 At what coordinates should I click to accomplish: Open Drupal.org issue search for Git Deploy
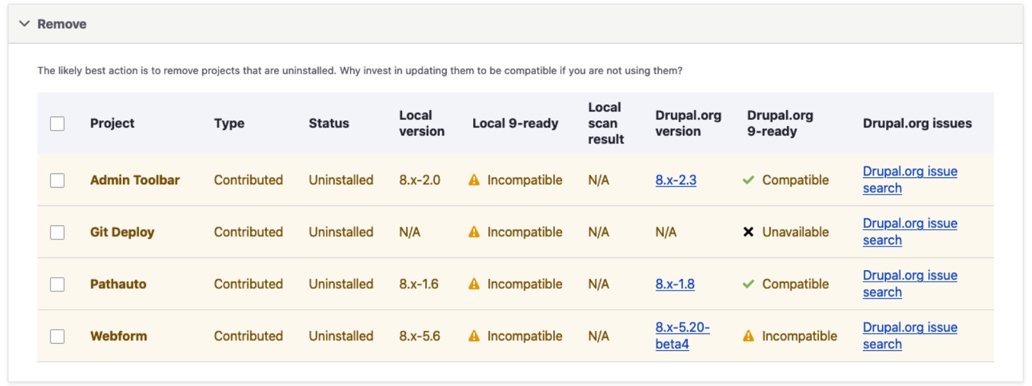coord(910,232)
